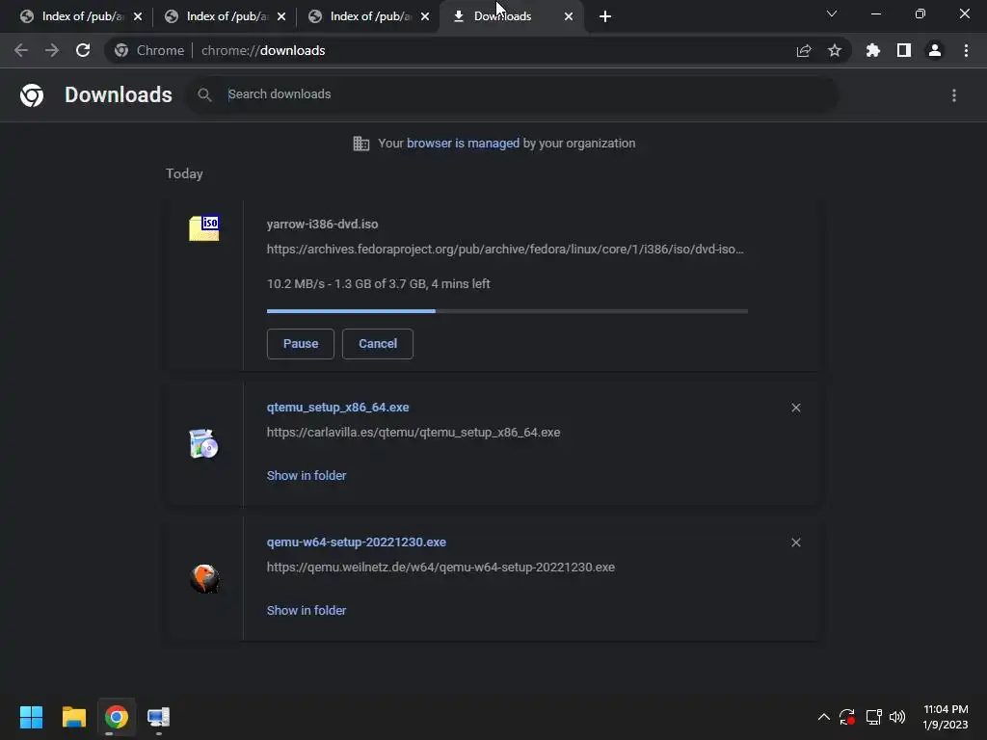
Task: Reload the downloads page
Action: (x=83, y=50)
